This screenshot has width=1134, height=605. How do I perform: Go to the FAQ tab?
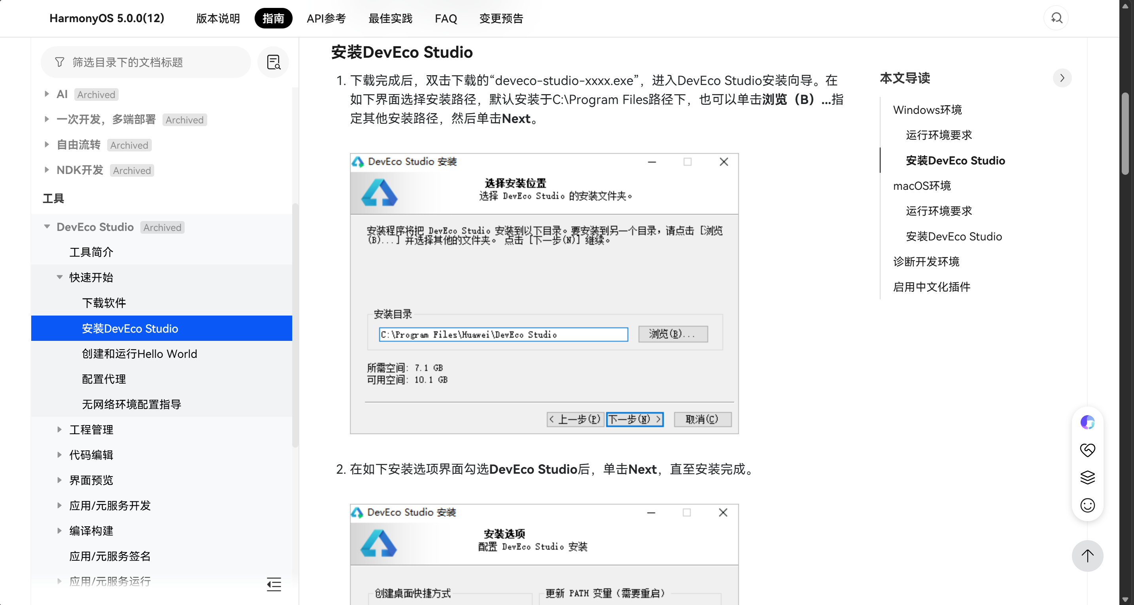(x=446, y=19)
